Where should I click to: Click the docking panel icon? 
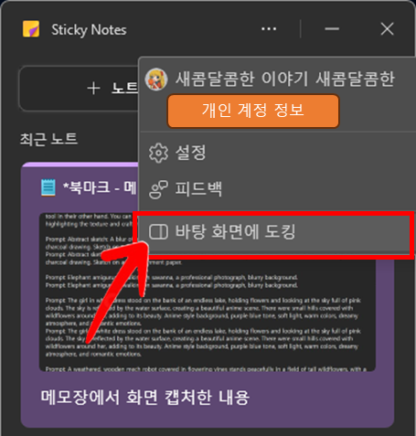pos(158,232)
